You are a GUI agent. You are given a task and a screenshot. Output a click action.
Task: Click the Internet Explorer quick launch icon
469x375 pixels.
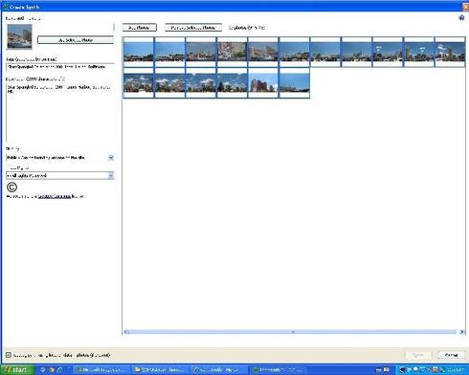pos(59,370)
